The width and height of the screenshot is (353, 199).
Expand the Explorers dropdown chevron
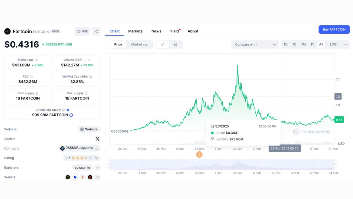point(98,168)
